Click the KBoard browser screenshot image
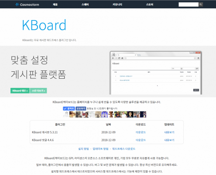The width and height of the screenshot is (216, 175). [156, 73]
